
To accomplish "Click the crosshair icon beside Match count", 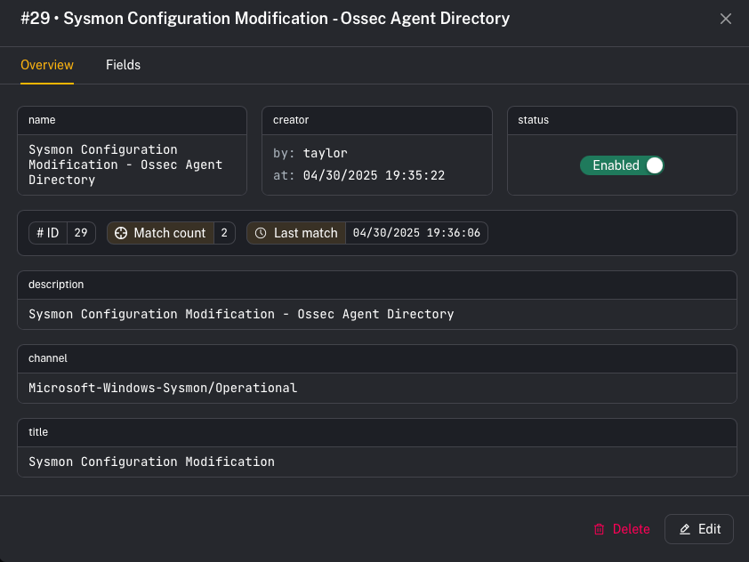I will click(x=120, y=233).
